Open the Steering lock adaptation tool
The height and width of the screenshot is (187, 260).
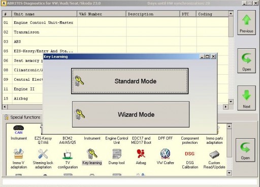43,159
